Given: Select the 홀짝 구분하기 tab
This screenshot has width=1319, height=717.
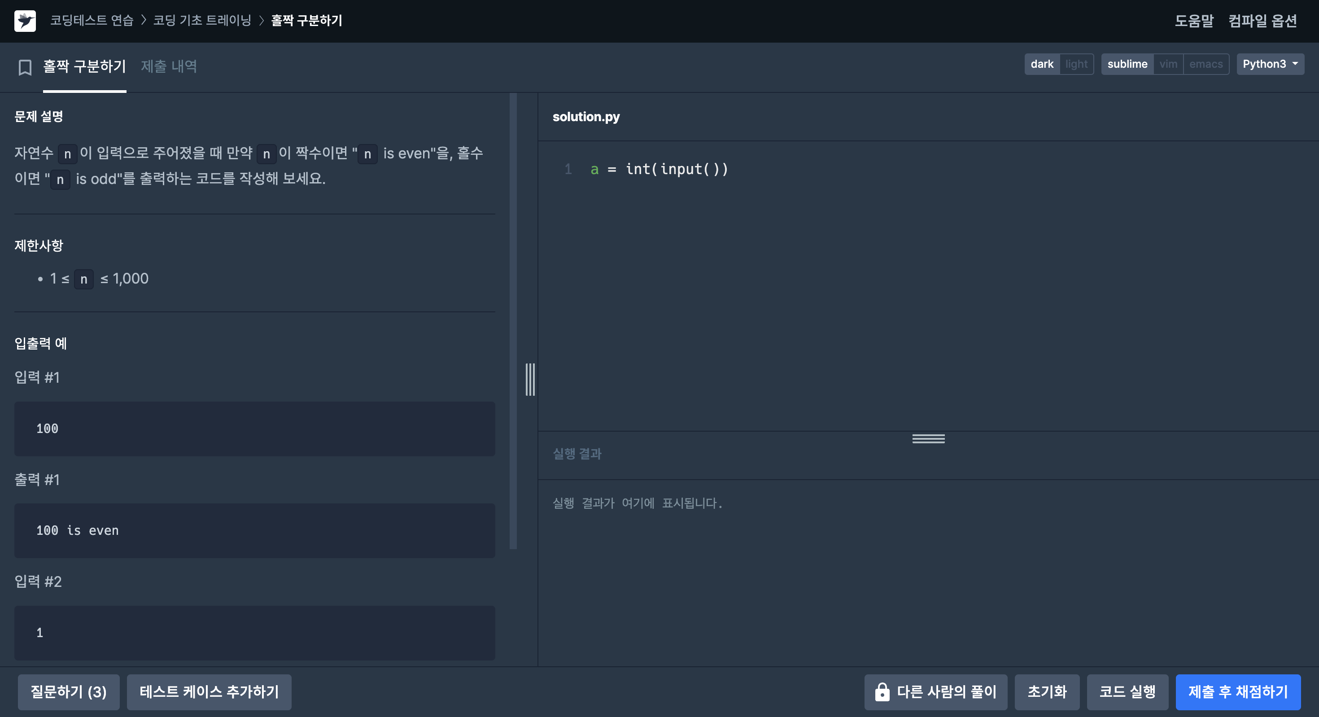Looking at the screenshot, I should [84, 66].
